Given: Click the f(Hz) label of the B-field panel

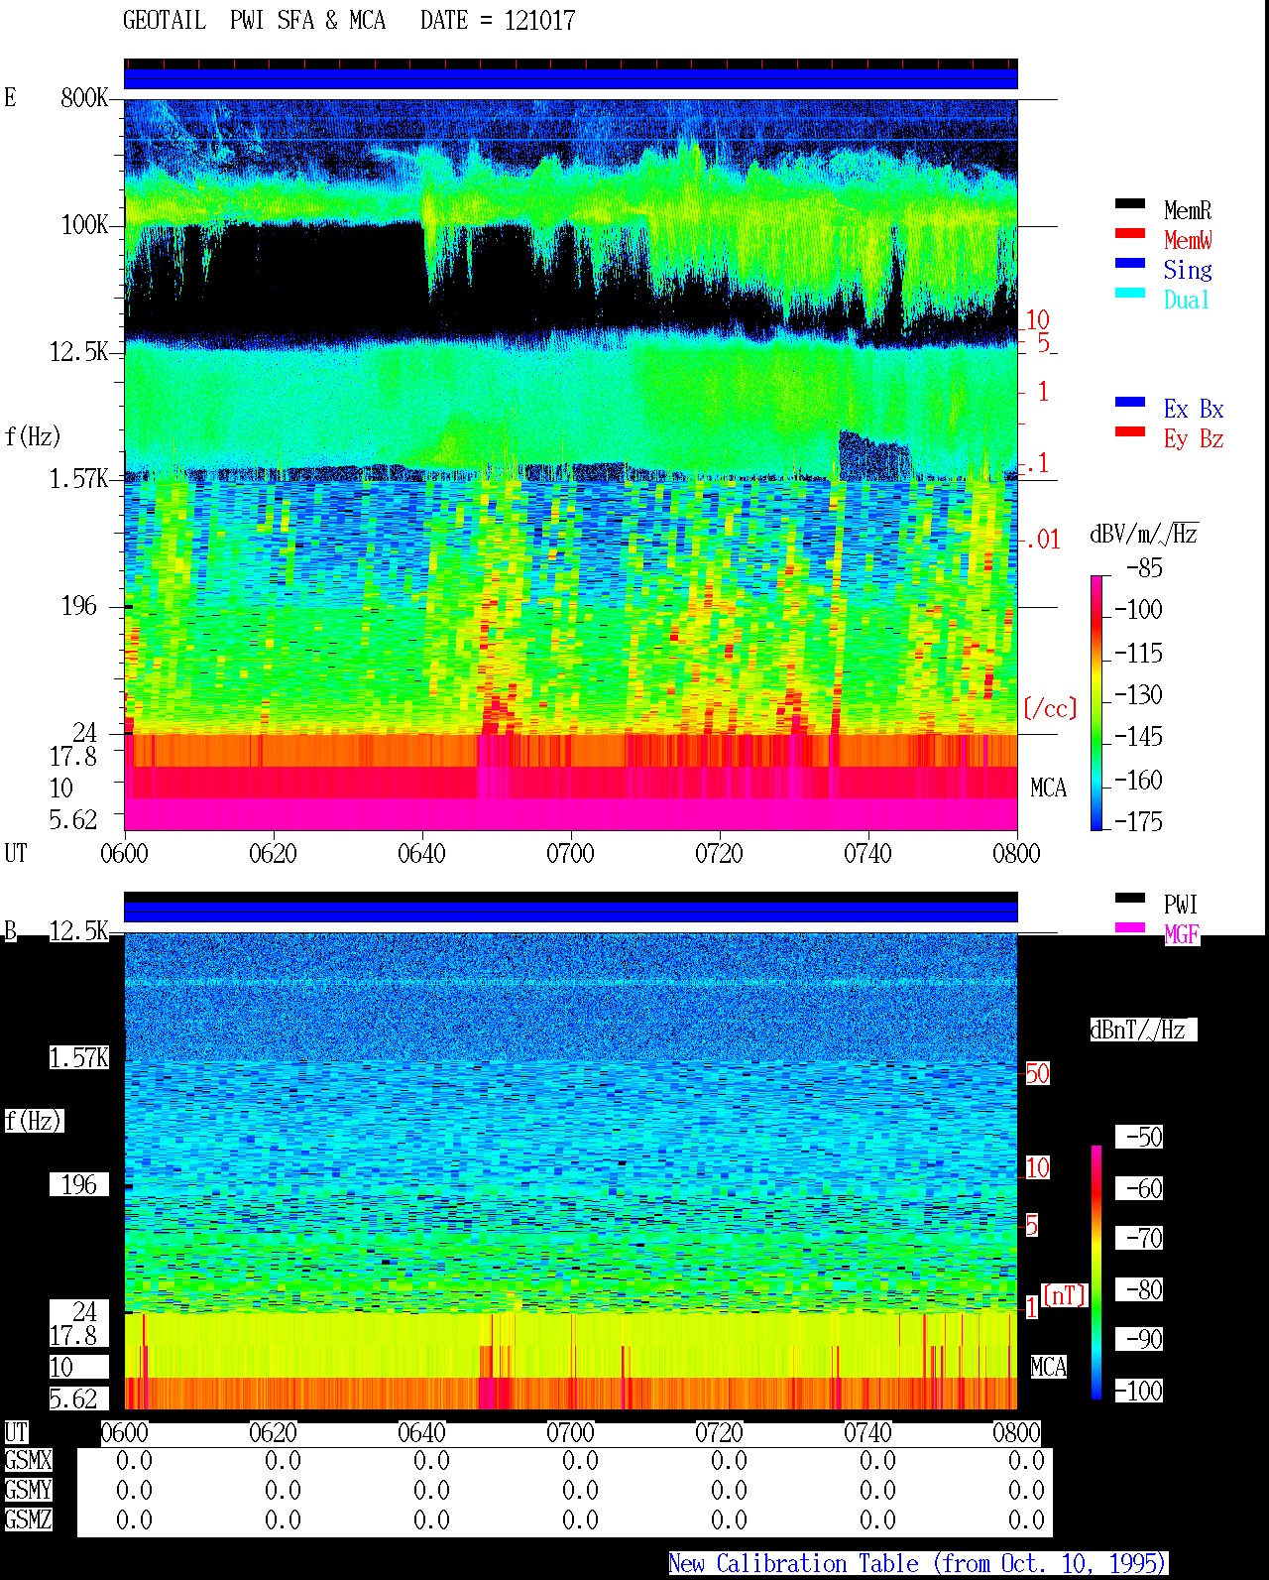Looking at the screenshot, I should tap(34, 1121).
